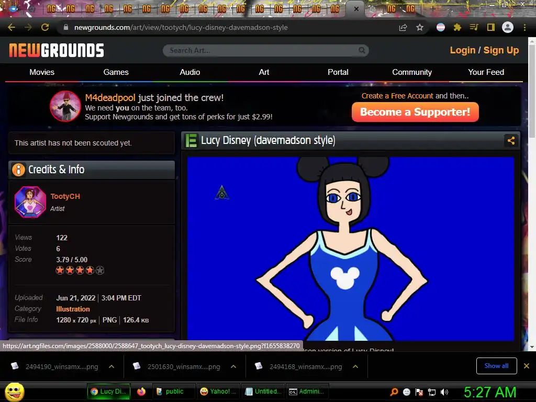The height and width of the screenshot is (402, 536).
Task: Open the Login link
Action: coord(463,50)
